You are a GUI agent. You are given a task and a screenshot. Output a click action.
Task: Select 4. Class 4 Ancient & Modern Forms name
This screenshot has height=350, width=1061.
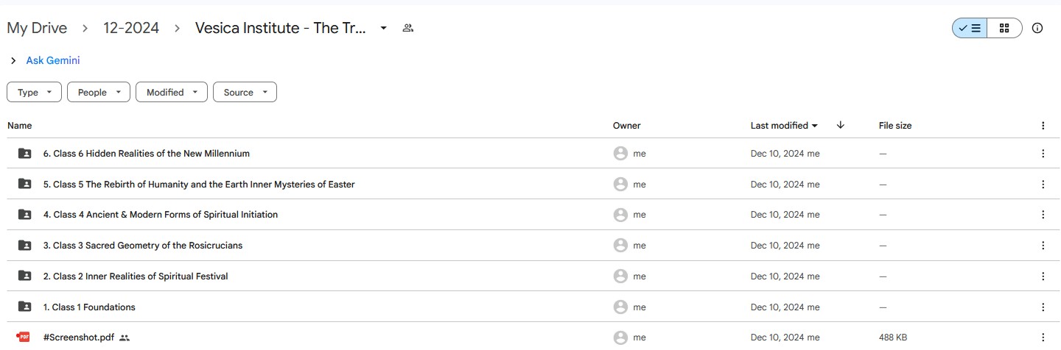161,215
